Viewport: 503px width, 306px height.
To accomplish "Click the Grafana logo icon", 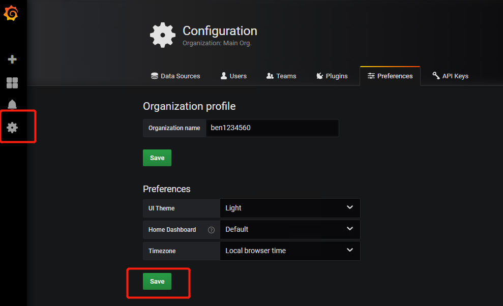I will [x=11, y=14].
